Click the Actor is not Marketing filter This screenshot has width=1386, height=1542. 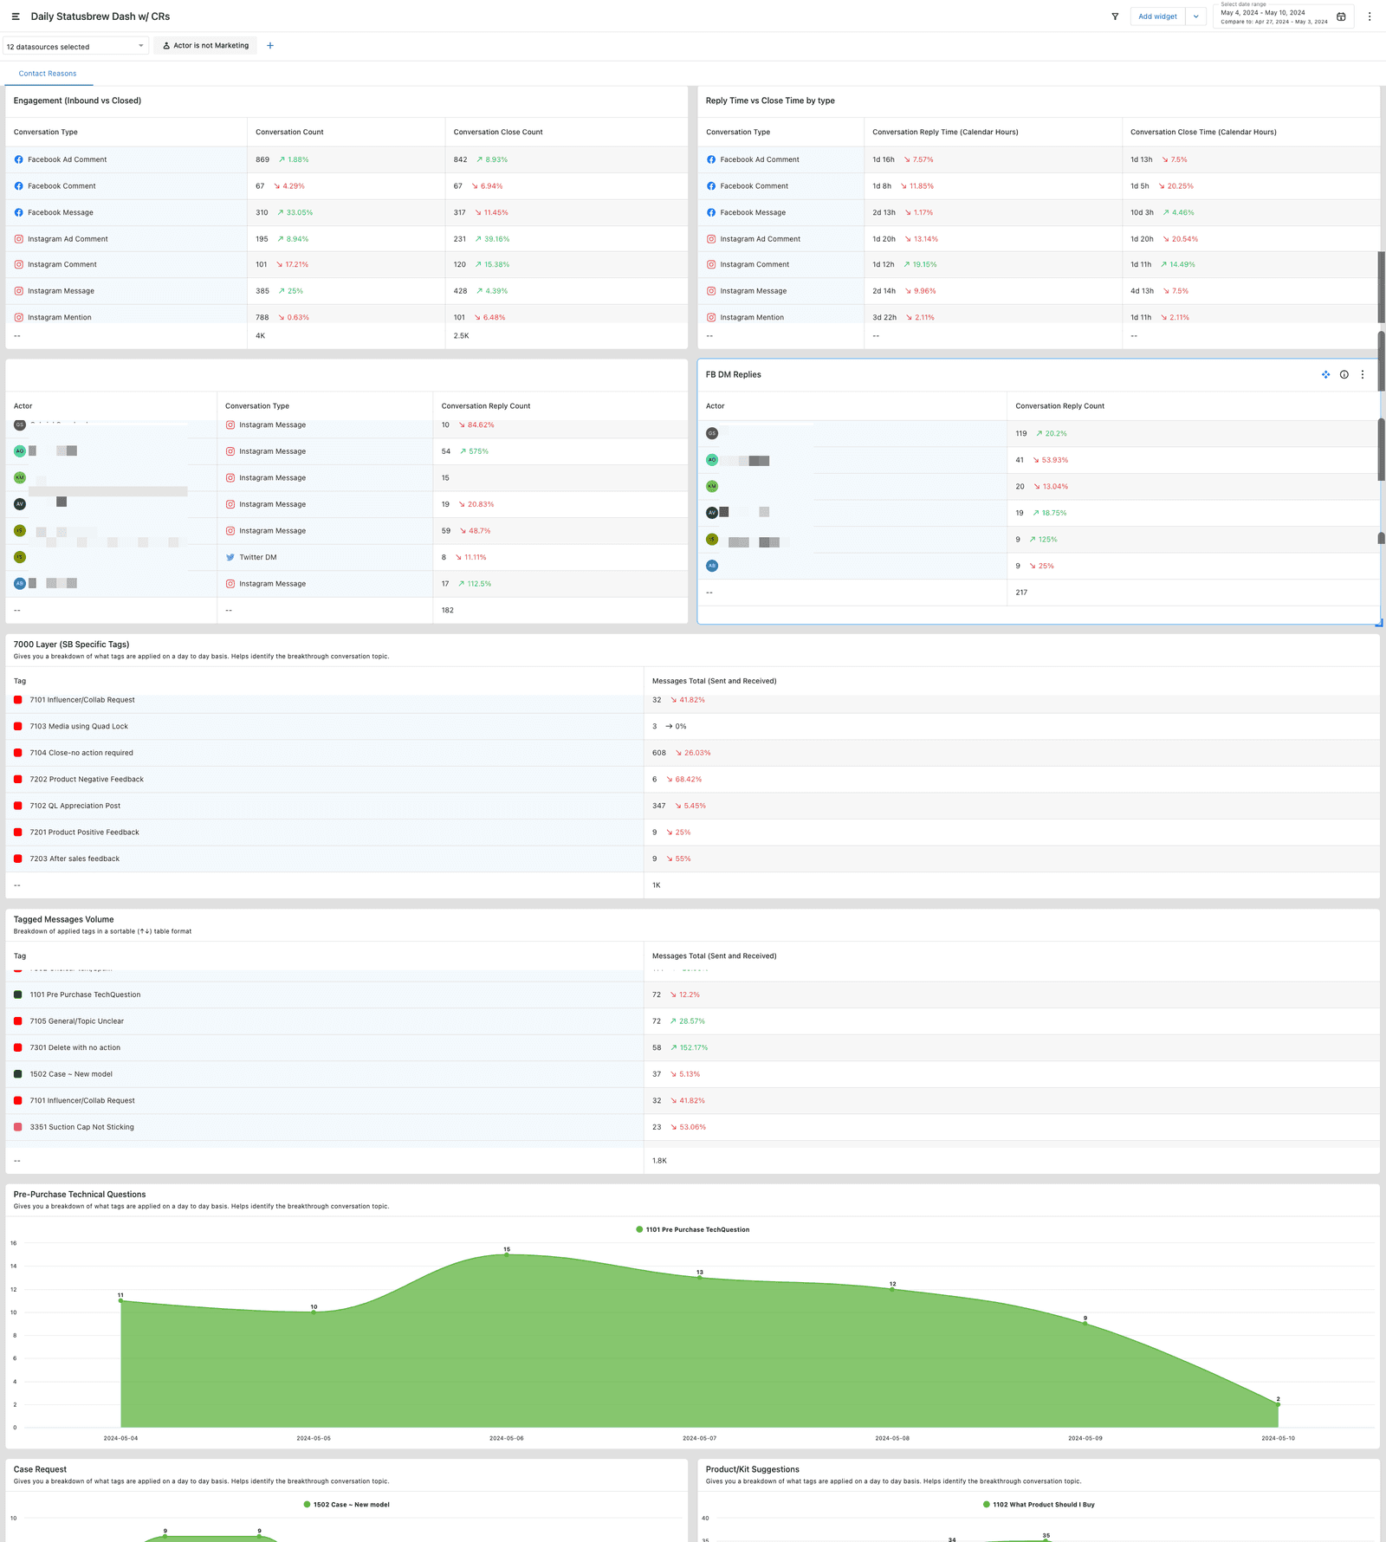point(206,46)
